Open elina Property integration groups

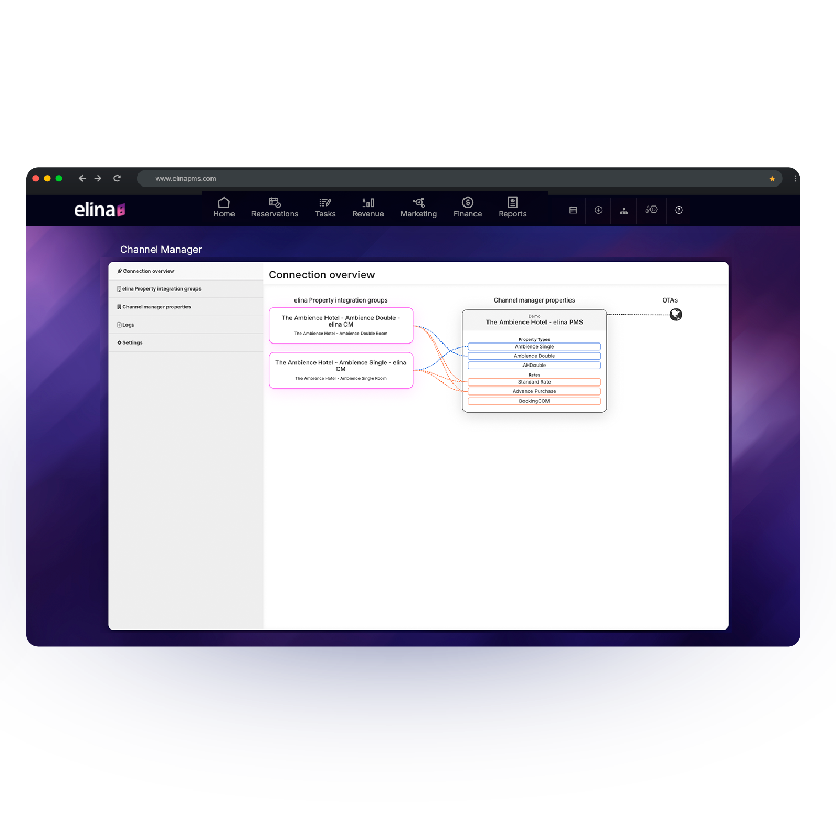point(160,288)
